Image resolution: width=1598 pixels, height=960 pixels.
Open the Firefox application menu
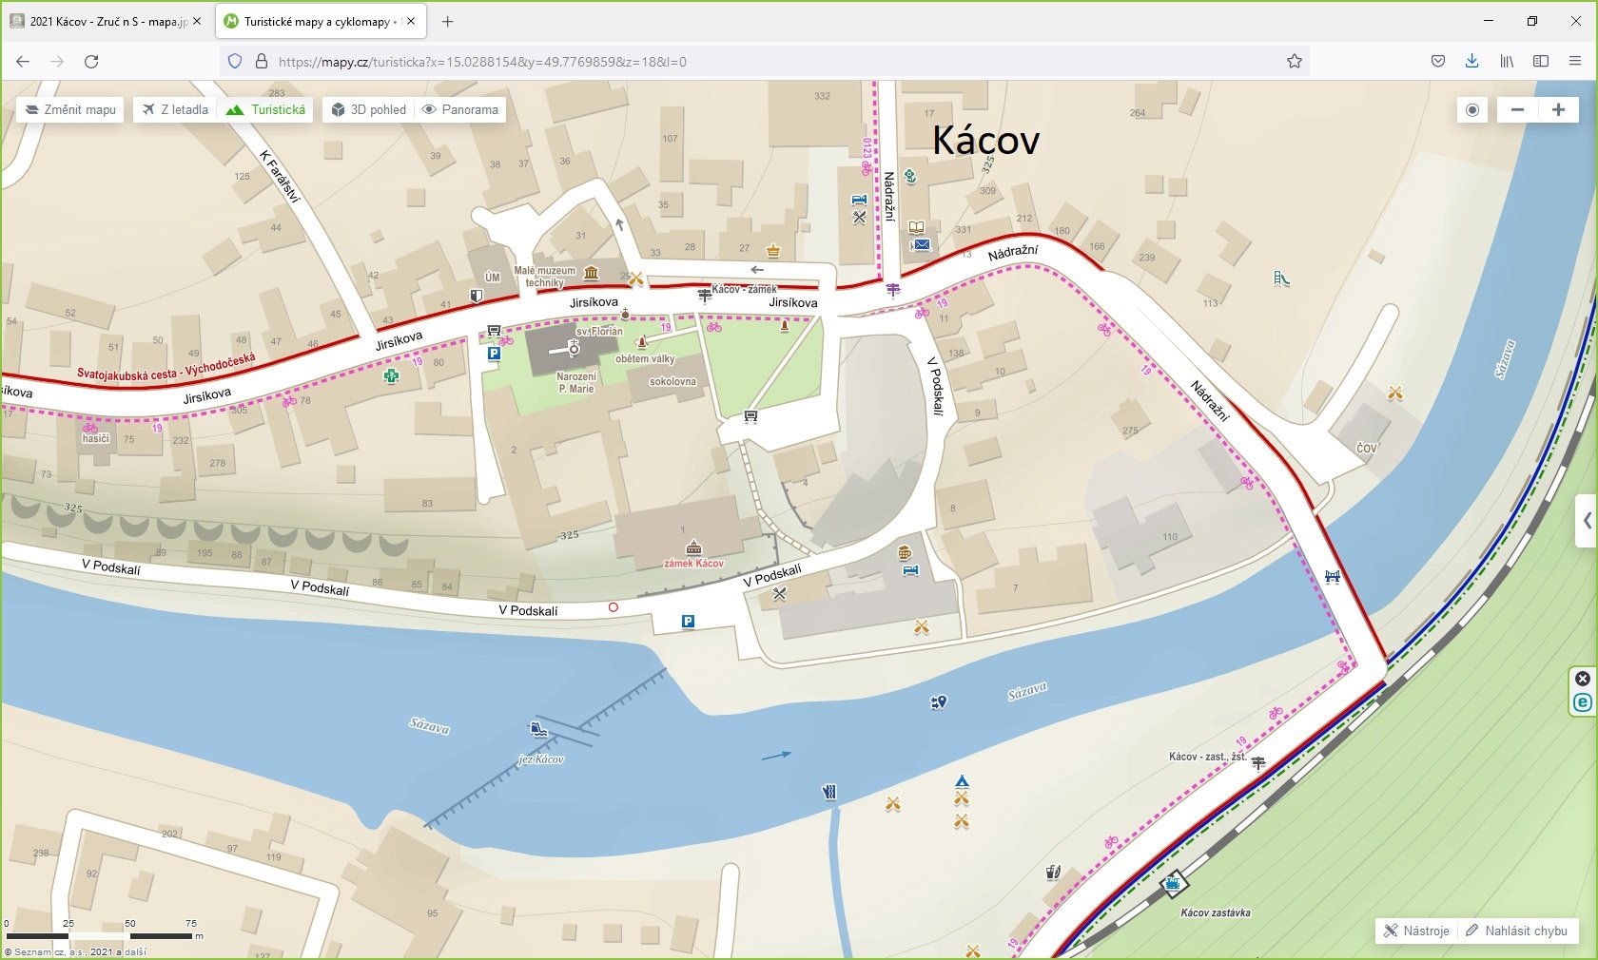tap(1575, 62)
